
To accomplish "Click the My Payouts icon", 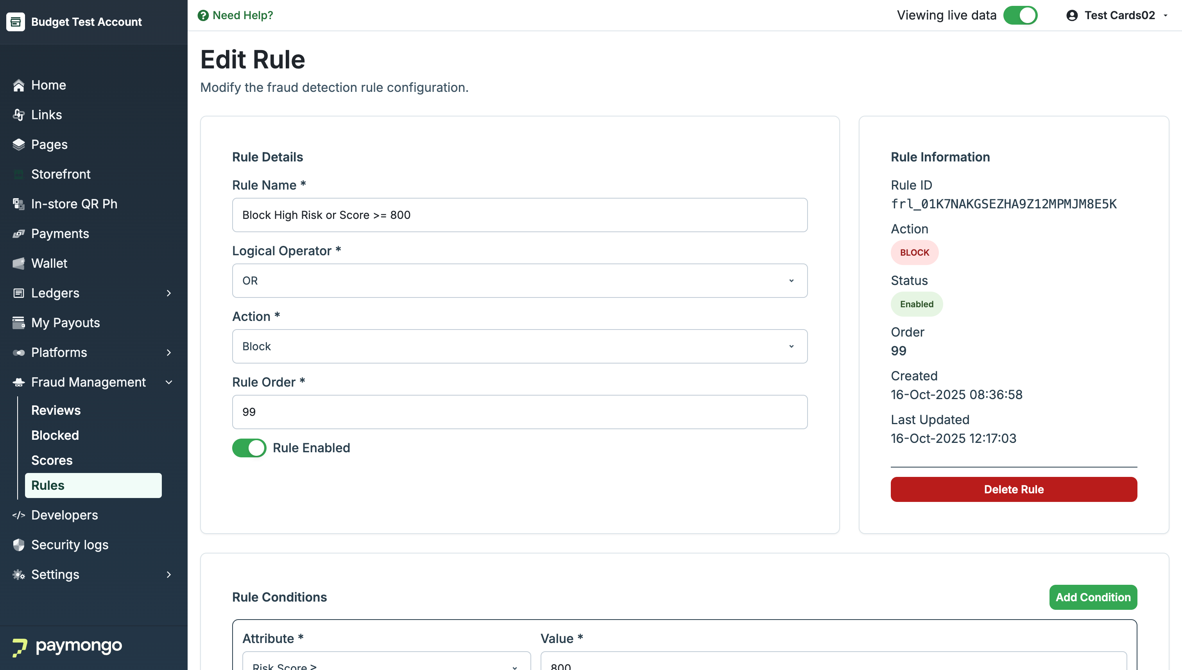I will [18, 322].
